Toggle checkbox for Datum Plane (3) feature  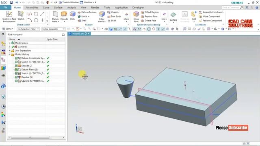(16, 69)
